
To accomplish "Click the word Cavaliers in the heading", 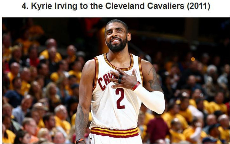I will (x=166, y=6).
